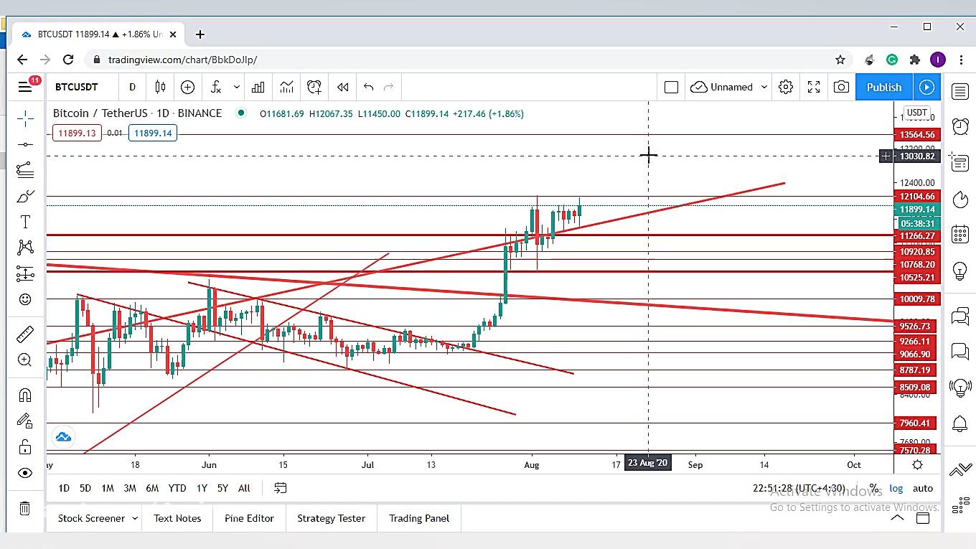Open the hamburger main menu

25,87
